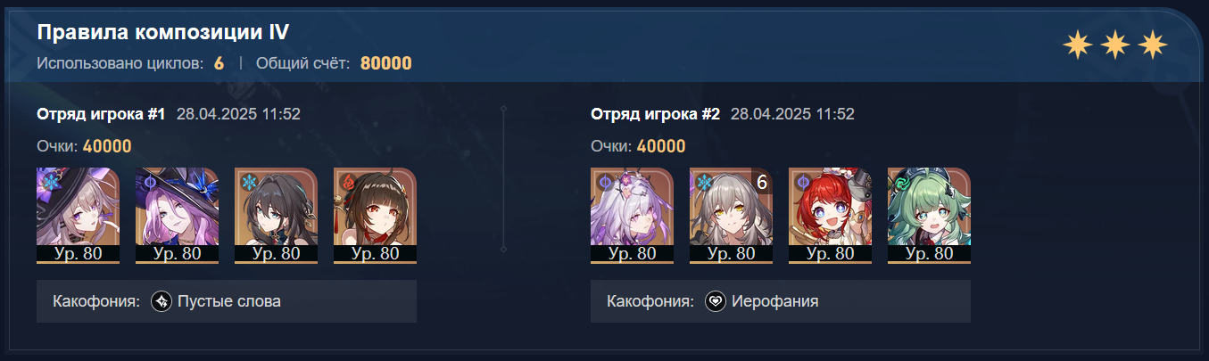Screen dimensions: 1209x361
Task: Click the Отряд игрока #1 heading
Action: tap(102, 114)
